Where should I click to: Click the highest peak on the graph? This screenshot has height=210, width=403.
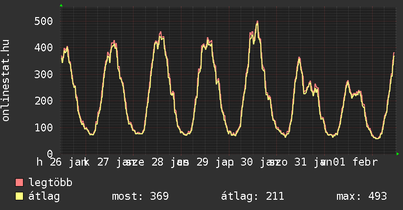[x=257, y=22]
